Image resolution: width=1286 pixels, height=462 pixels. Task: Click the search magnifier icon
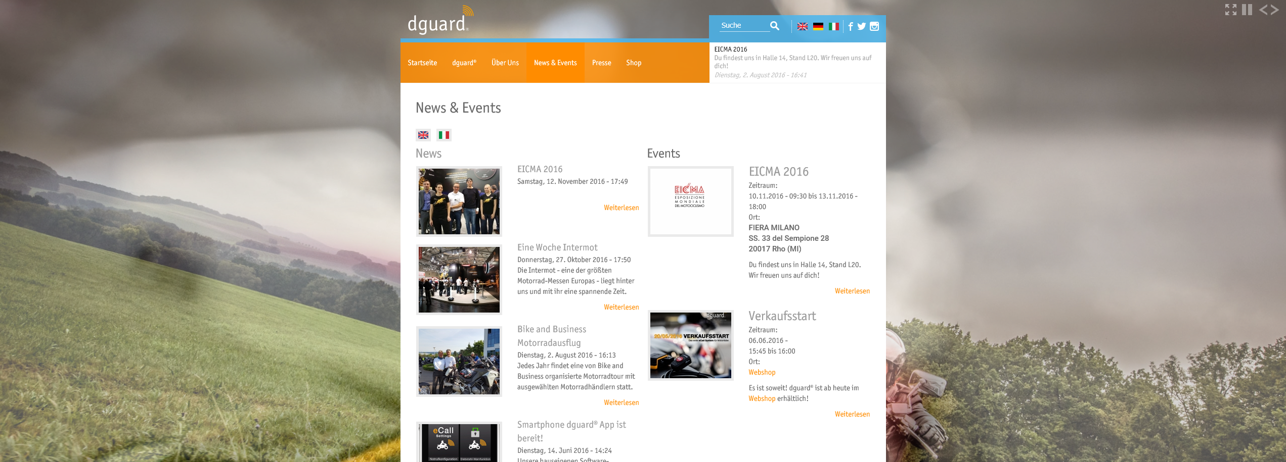point(774,26)
